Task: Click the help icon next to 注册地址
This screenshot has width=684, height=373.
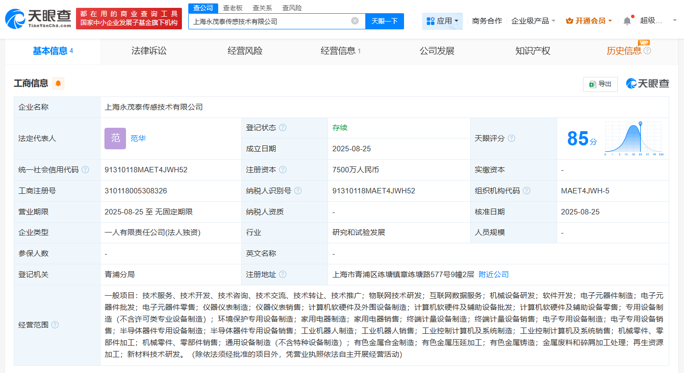Action: [x=283, y=275]
